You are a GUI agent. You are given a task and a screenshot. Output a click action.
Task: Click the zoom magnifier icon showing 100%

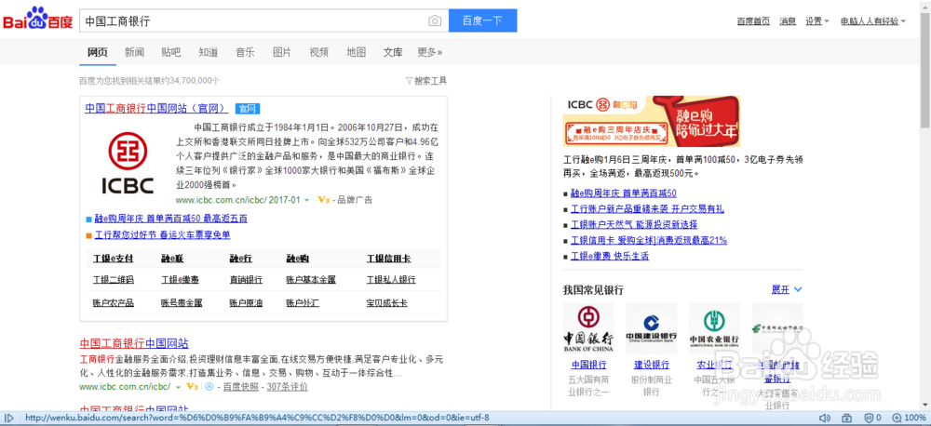click(x=896, y=419)
